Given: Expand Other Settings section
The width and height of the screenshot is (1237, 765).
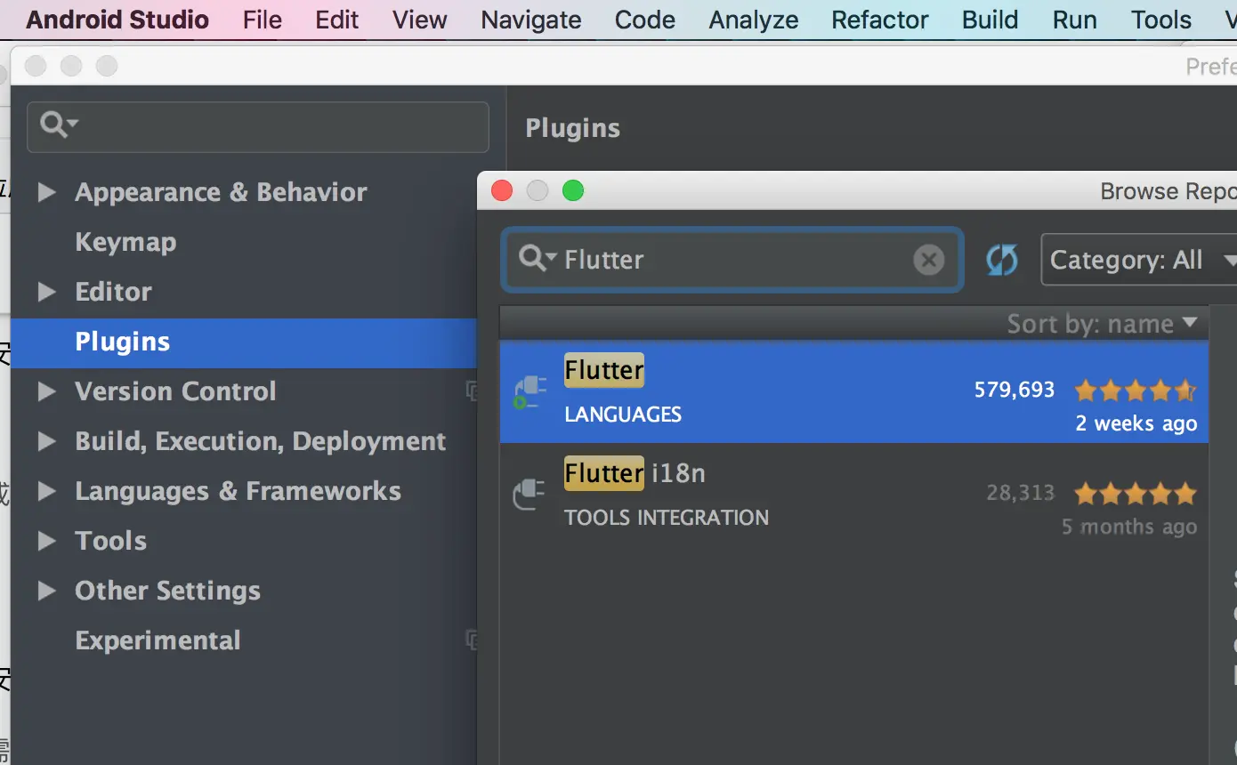Looking at the screenshot, I should [46, 591].
